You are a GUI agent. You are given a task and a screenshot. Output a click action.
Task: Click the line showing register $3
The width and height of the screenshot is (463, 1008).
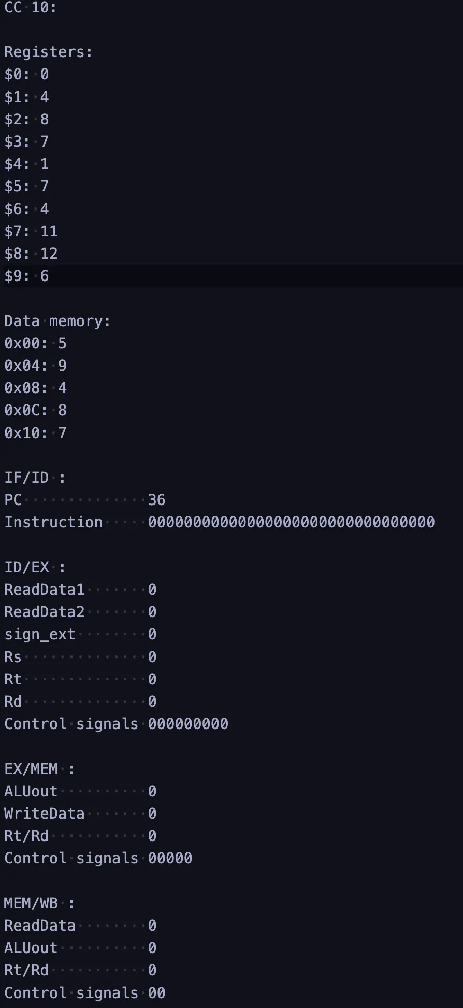click(x=26, y=142)
